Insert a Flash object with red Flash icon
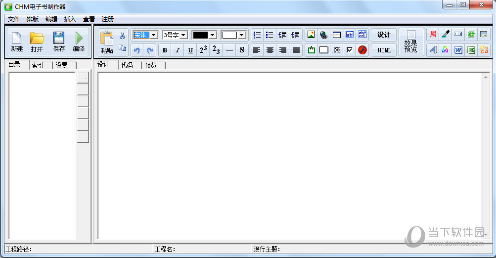Image resolution: width=496 pixels, height=258 pixels. pos(362,50)
